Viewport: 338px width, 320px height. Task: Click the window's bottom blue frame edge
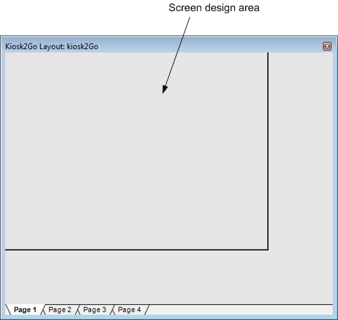click(169, 317)
